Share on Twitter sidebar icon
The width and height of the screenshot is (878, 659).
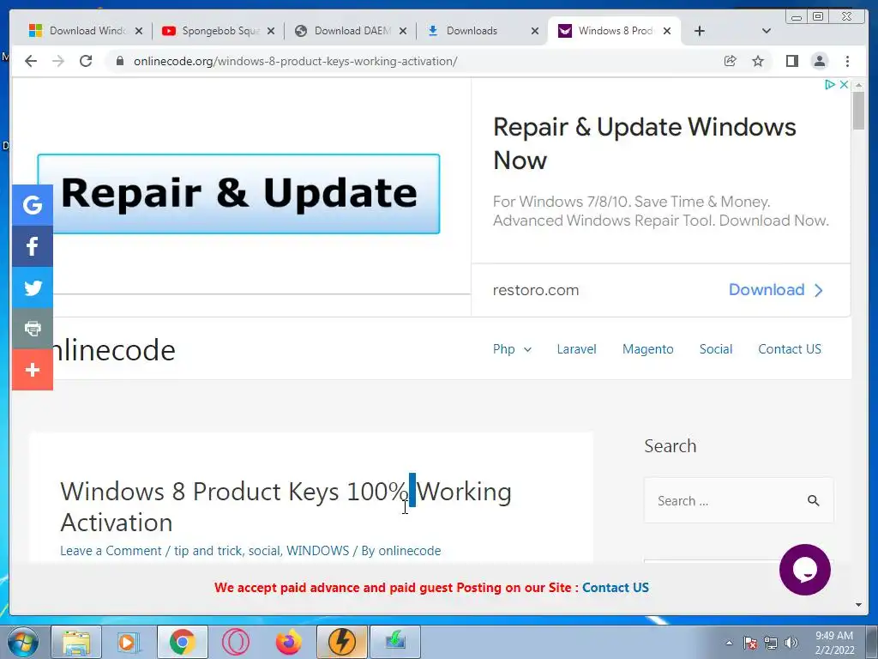pyautogui.click(x=33, y=287)
